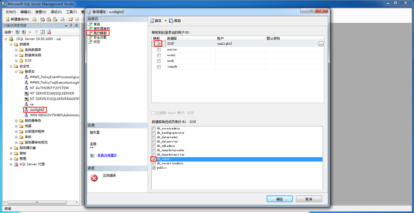Click the red error icon under 进度
This screenshot has width=414, height=213.
[x=94, y=178]
